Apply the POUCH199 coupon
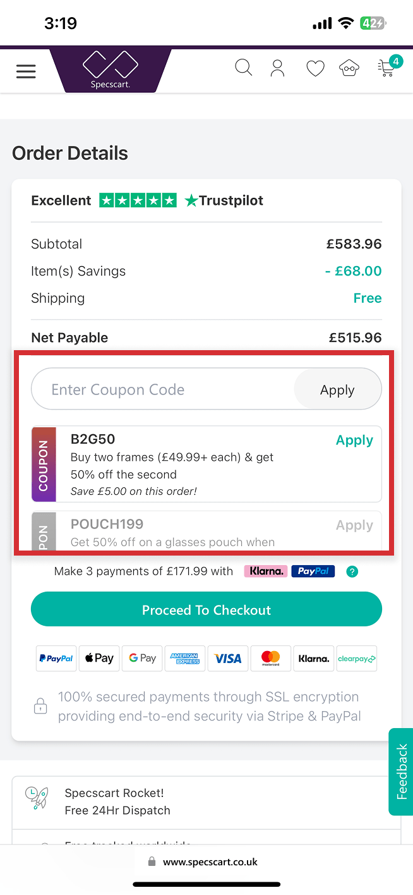Screen dimensions: 413x895 [x=354, y=525]
